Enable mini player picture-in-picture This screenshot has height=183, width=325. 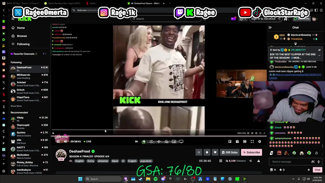[x=230, y=142]
